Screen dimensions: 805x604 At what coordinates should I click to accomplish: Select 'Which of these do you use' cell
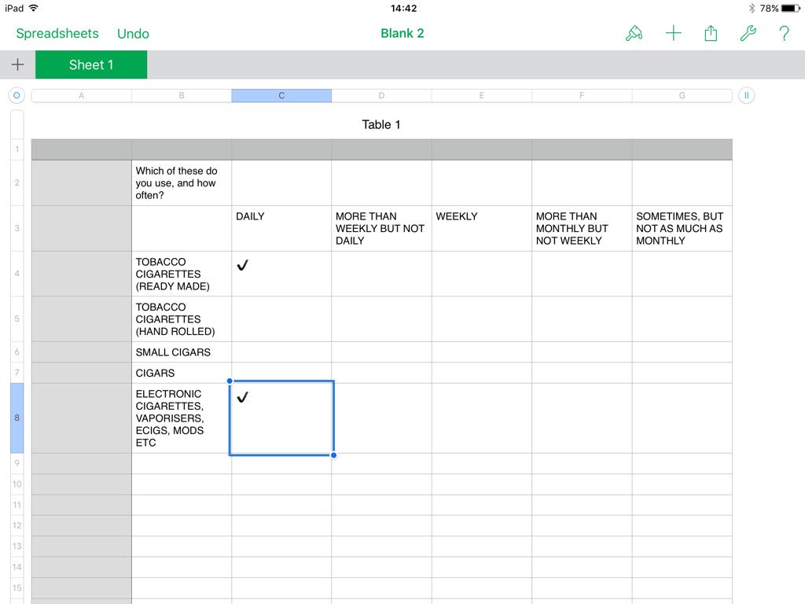coord(182,182)
